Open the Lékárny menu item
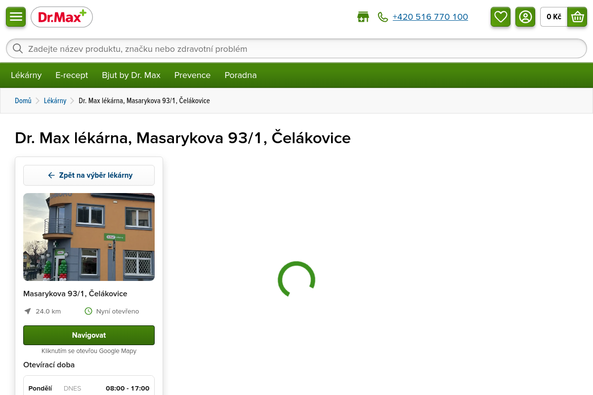Viewport: 593px width, 395px height. point(26,75)
